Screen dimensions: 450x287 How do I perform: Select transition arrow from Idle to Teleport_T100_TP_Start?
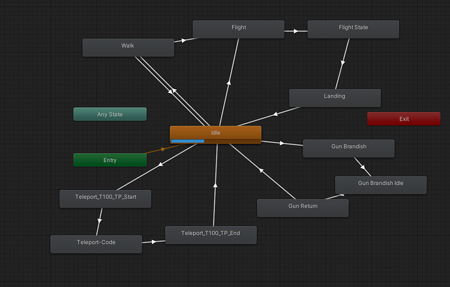click(160, 165)
